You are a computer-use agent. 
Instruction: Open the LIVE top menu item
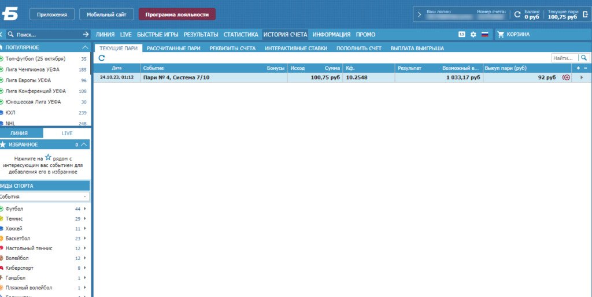coord(125,34)
